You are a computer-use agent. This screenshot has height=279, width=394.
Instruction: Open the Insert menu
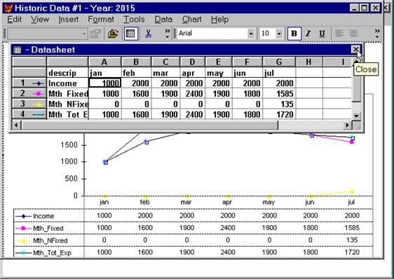68,20
